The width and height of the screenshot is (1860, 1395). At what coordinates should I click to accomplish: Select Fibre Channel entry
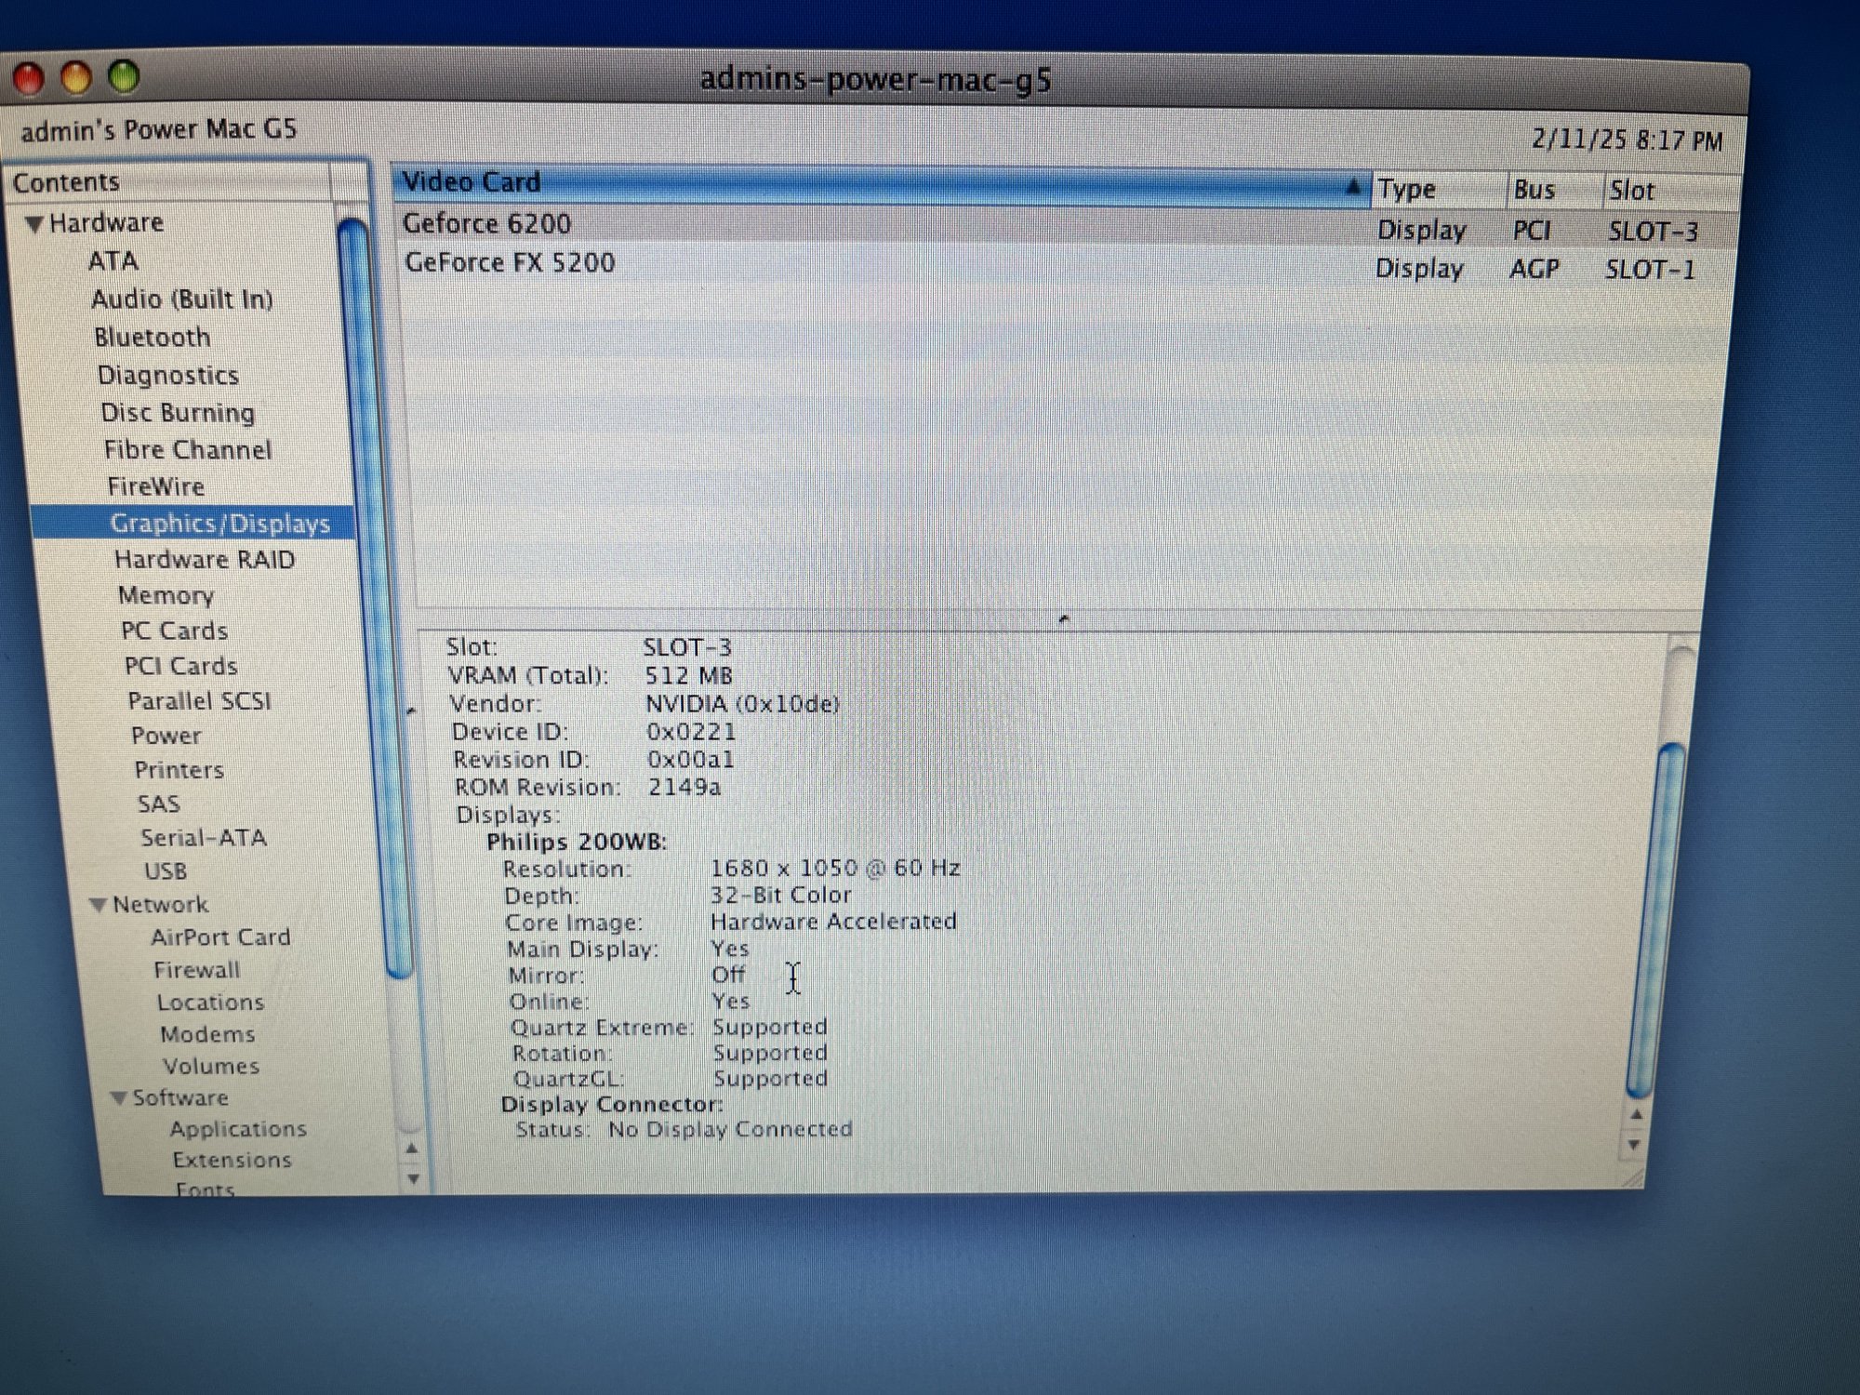coord(188,450)
